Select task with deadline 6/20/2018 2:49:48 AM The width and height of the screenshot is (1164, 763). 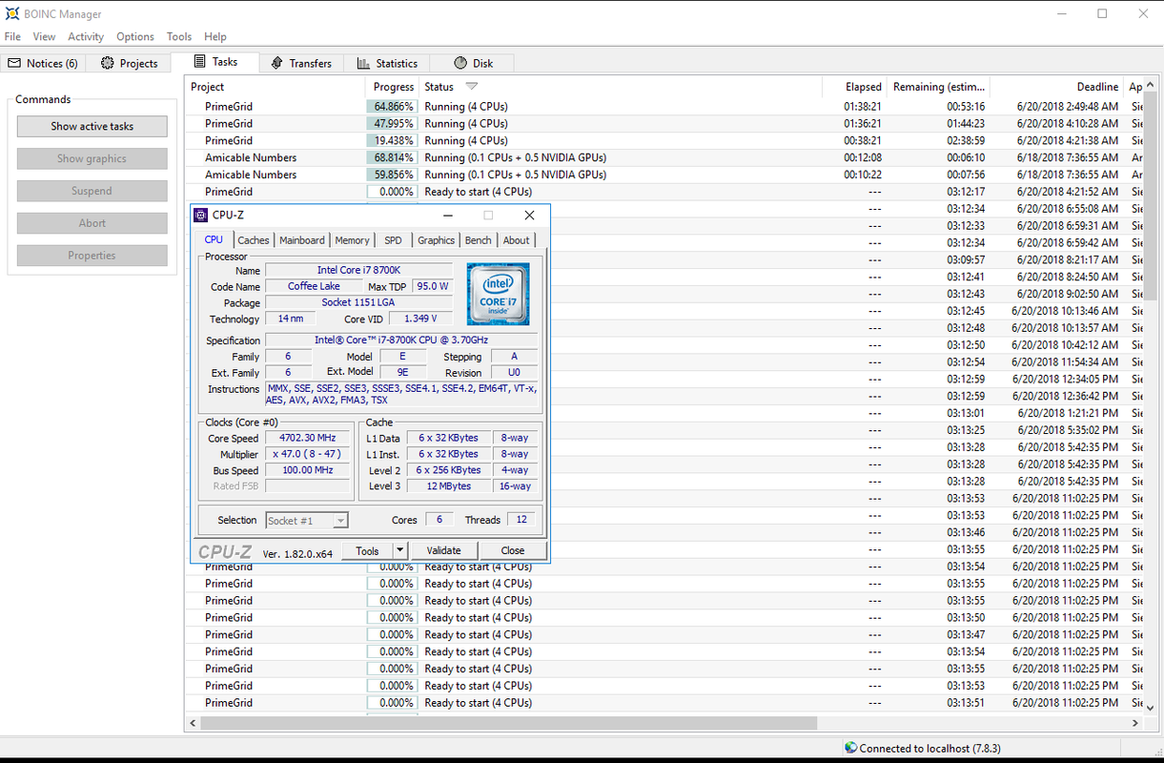pos(664,107)
